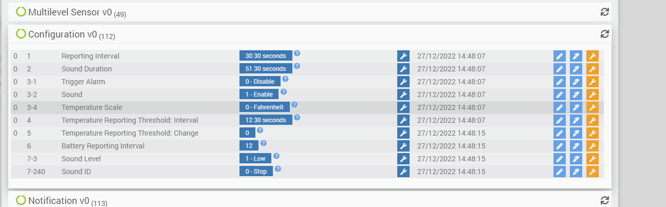
Task: Click orange wrench in Battery Reporting Interval row
Action: pyautogui.click(x=593, y=146)
